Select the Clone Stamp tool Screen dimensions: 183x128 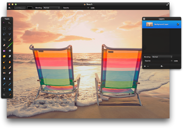pos(4,67)
